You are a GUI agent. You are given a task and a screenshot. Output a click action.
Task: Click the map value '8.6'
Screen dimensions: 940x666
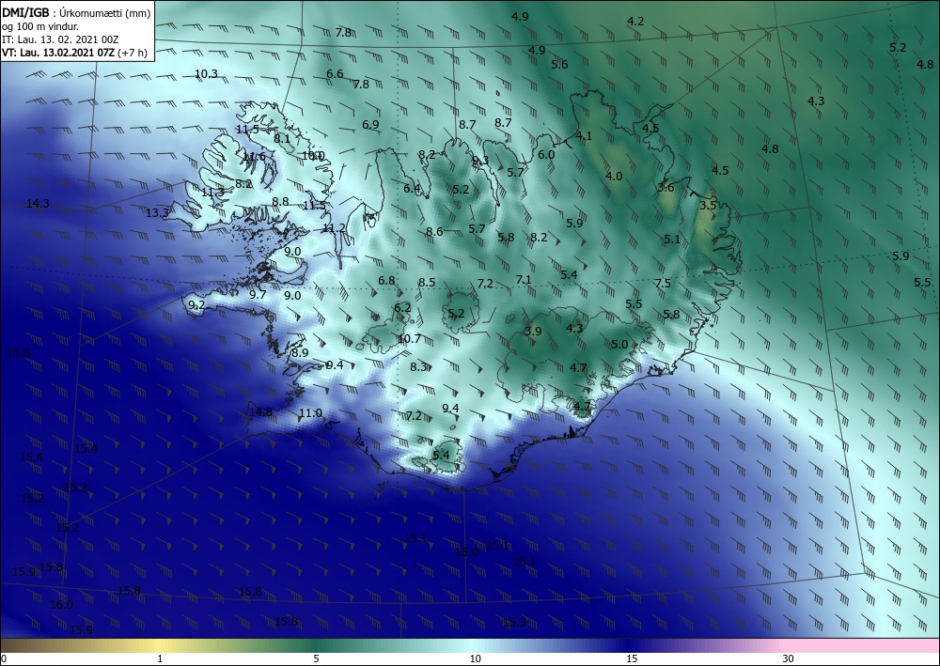pos(434,231)
